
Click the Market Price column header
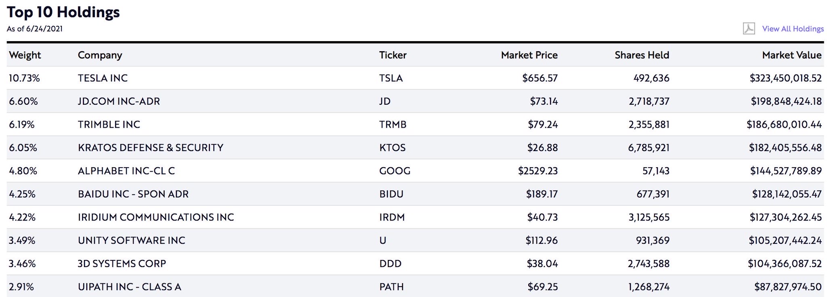529,55
